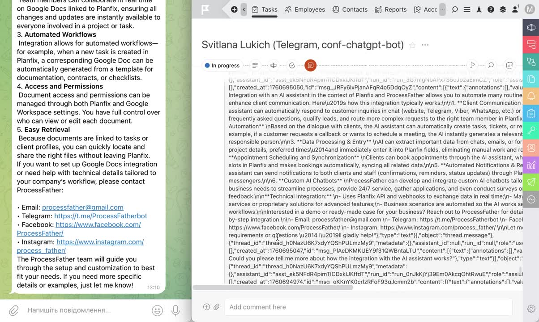This screenshot has height=322, width=539.
Task: Click the plus icon beside comment field
Action: click(206, 307)
